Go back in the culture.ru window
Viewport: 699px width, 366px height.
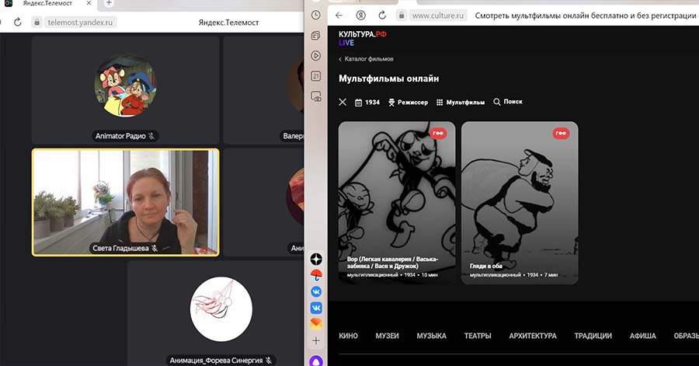pyautogui.click(x=339, y=16)
